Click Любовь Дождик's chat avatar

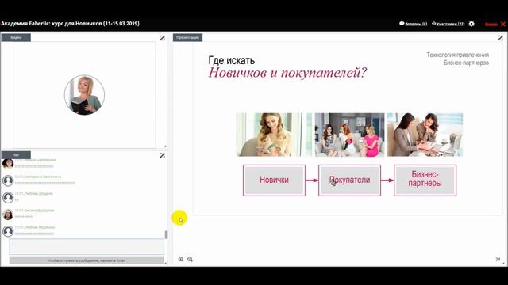(8, 197)
